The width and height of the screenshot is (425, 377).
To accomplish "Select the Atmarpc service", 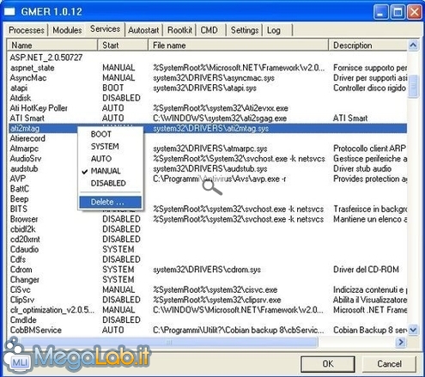I will [24, 149].
